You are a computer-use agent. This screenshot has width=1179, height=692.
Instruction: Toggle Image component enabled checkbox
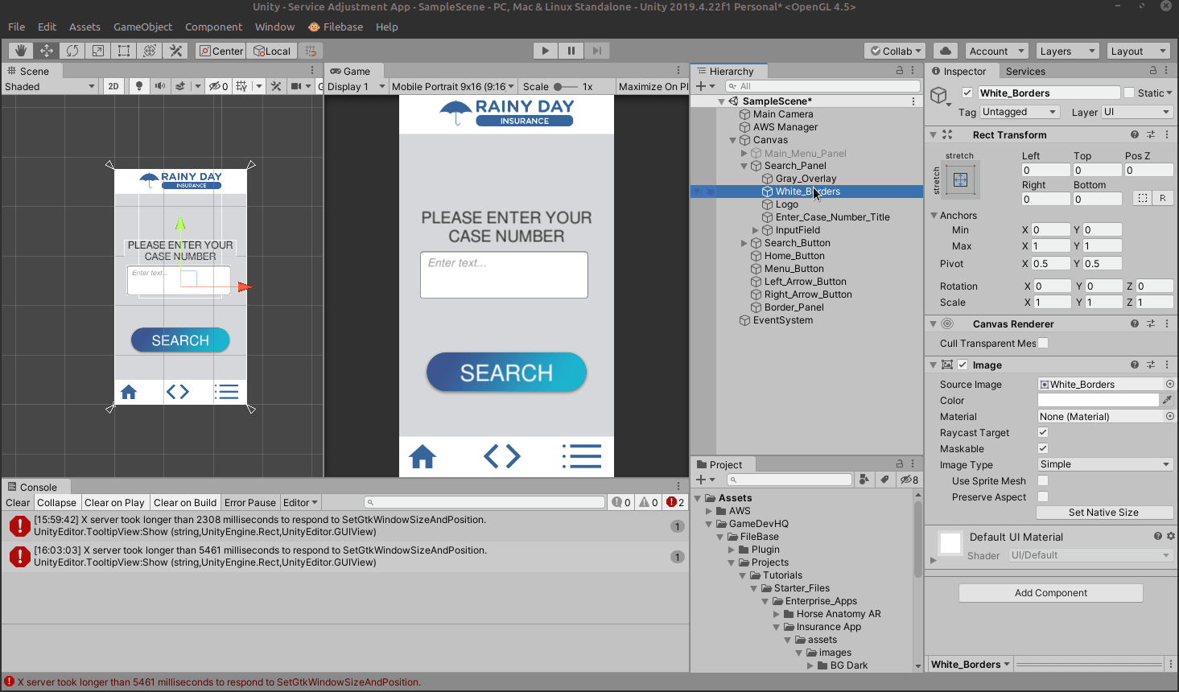(x=963, y=365)
